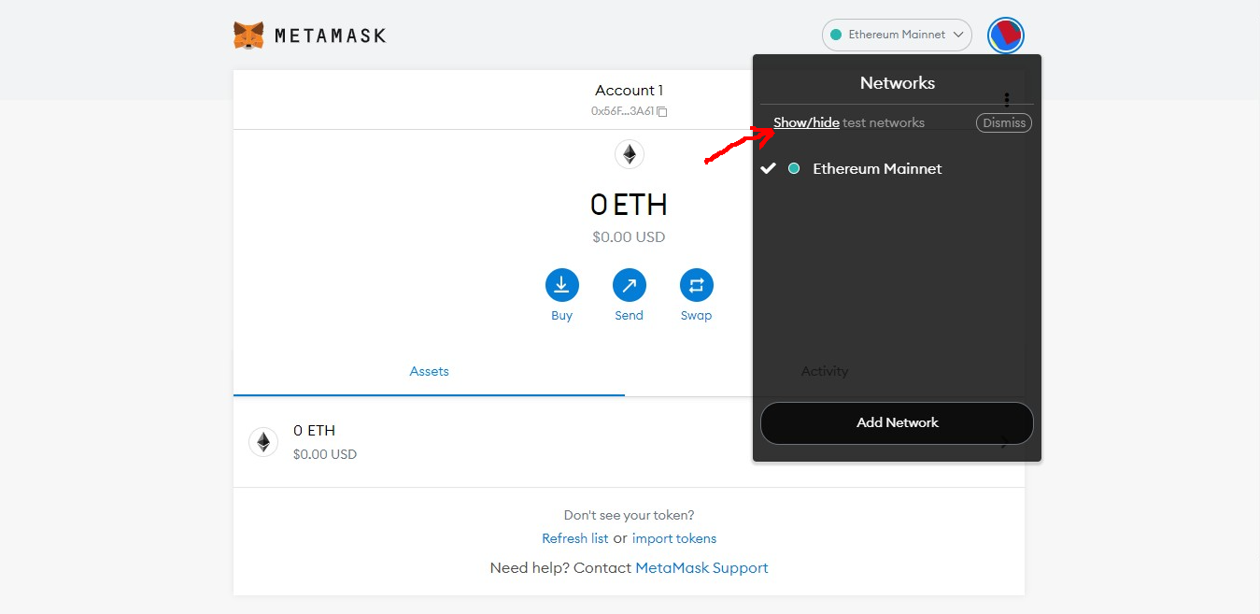
Task: Click the Swap icon button
Action: [696, 285]
